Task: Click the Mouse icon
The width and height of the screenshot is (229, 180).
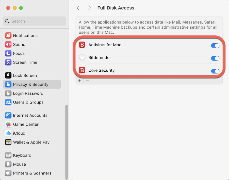Action: (x=8, y=164)
